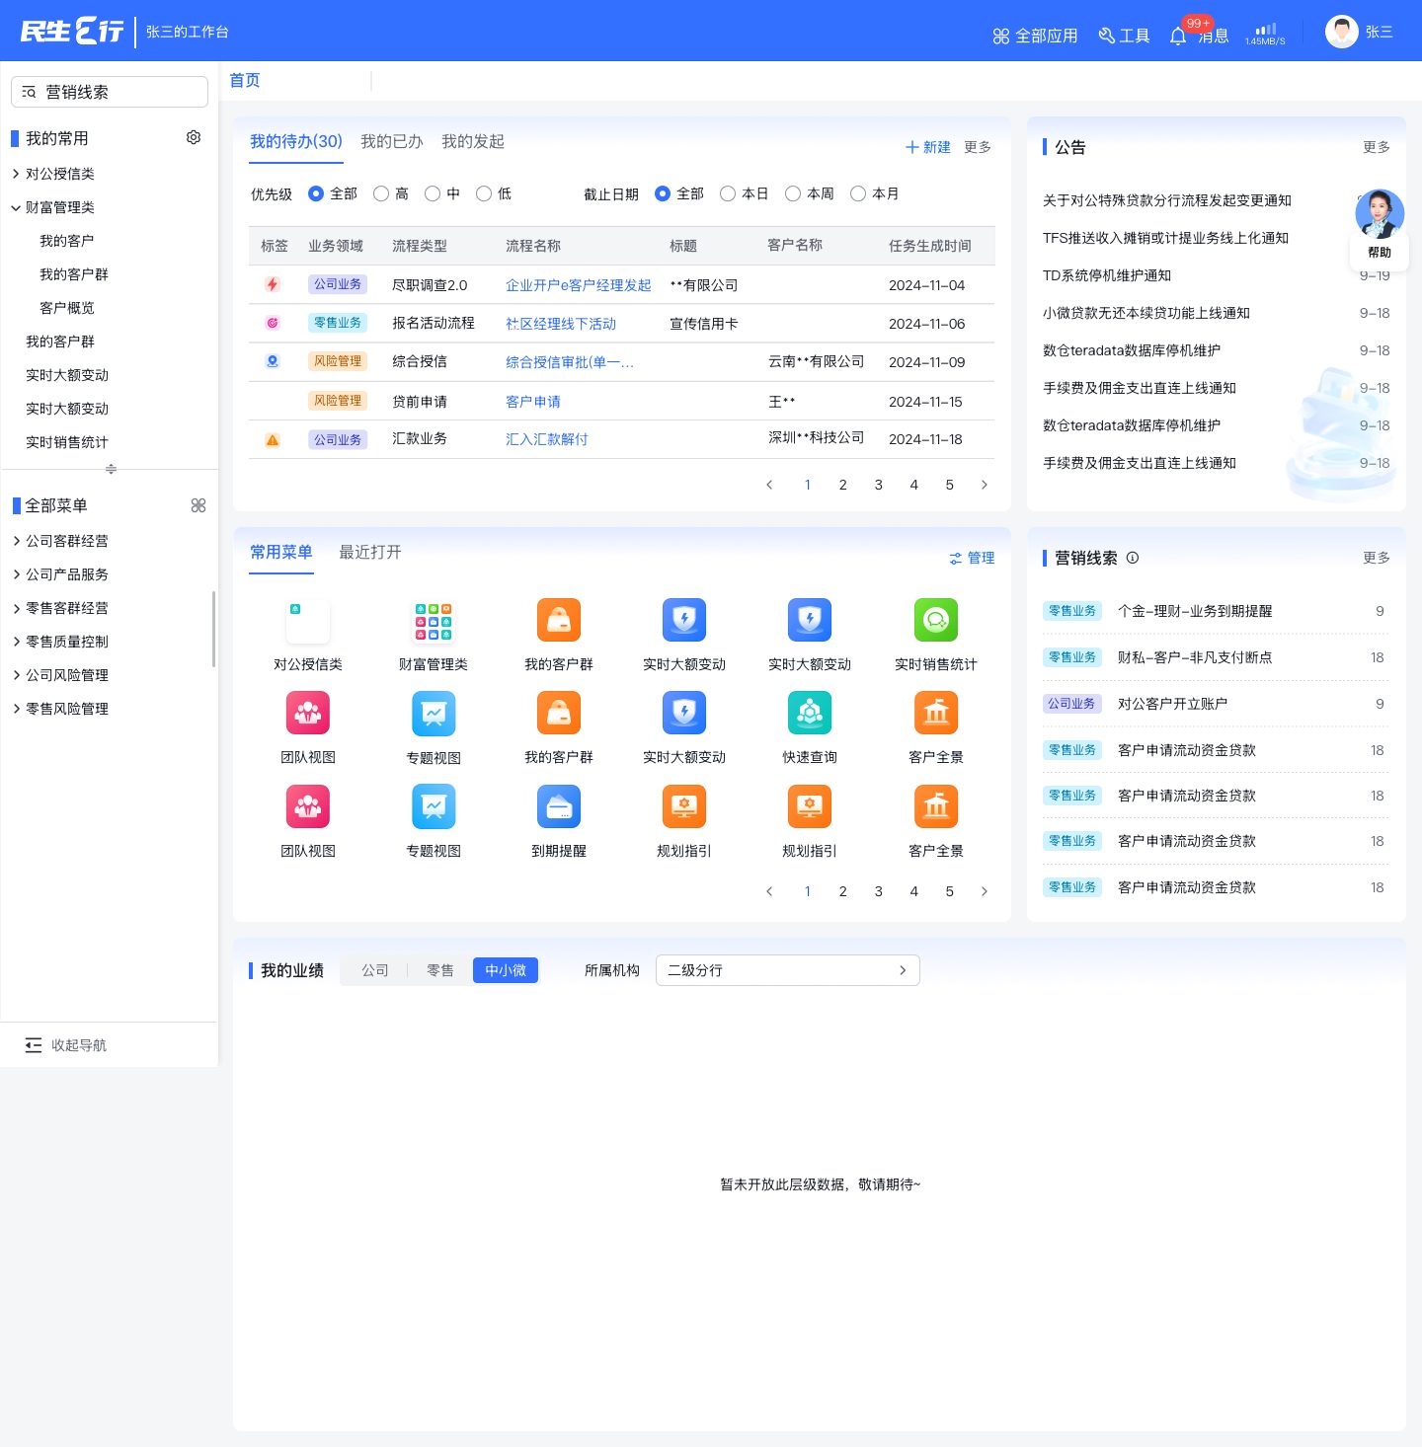Switch to 最近打开 tab
Screen dimensions: 1422x1447
tap(370, 553)
